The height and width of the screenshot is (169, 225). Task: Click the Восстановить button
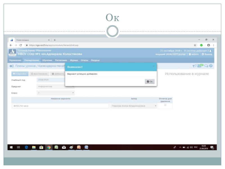[x=39, y=74]
